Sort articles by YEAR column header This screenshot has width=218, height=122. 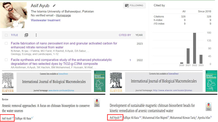(x=139, y=35)
